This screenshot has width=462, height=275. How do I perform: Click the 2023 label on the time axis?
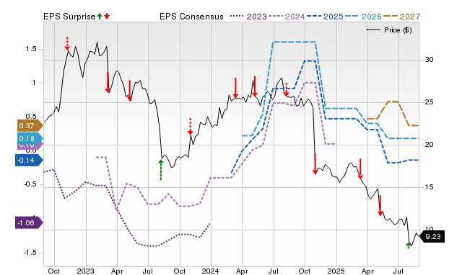tap(86, 271)
